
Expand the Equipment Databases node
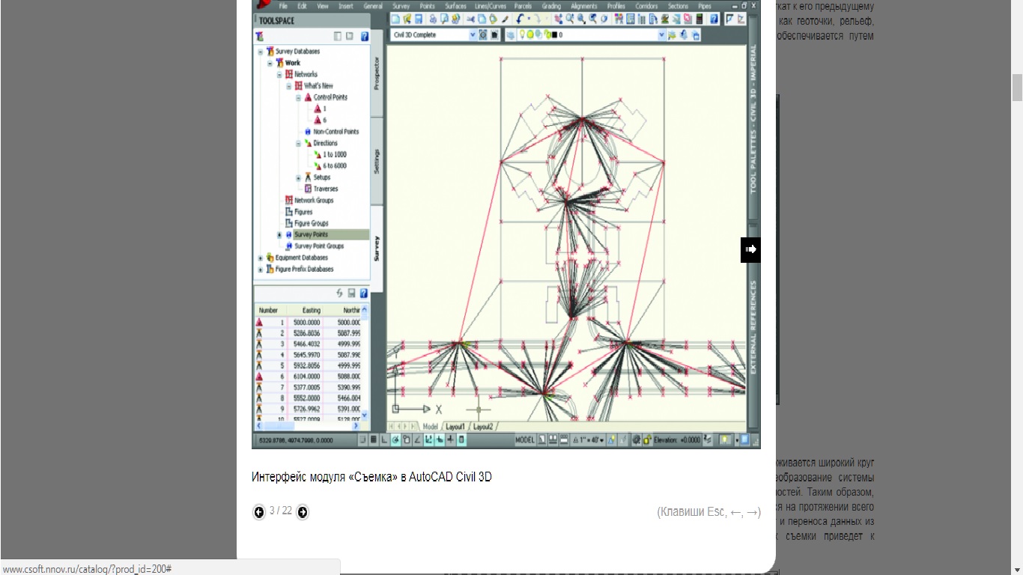(261, 258)
